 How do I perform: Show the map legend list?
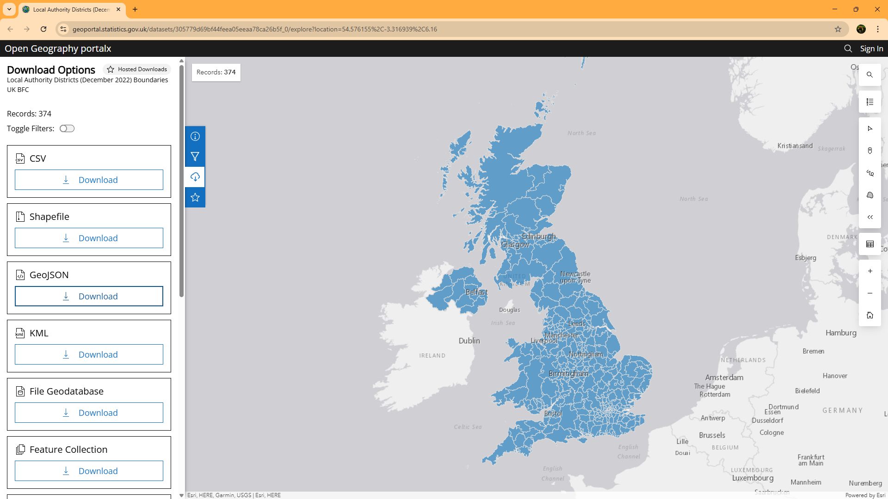click(x=869, y=102)
